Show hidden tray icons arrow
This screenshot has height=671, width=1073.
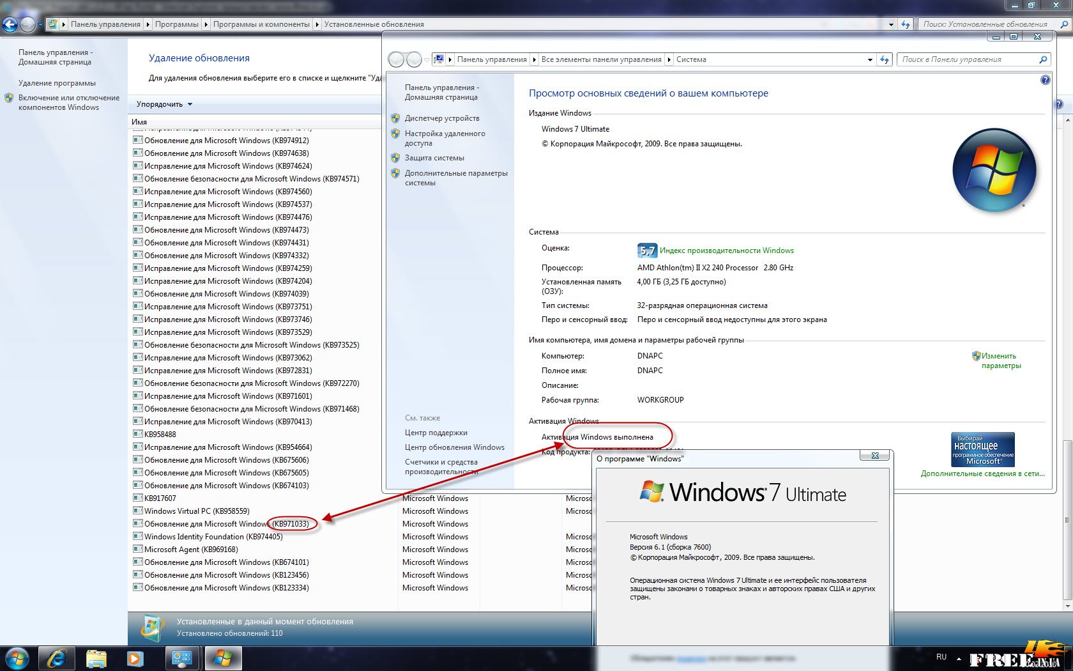click(959, 658)
